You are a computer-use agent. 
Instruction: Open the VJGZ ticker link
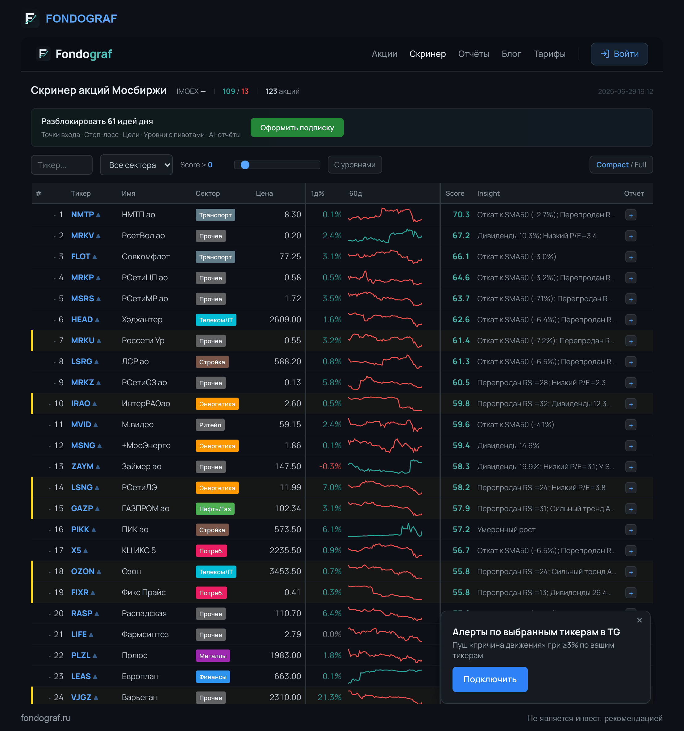coord(81,697)
